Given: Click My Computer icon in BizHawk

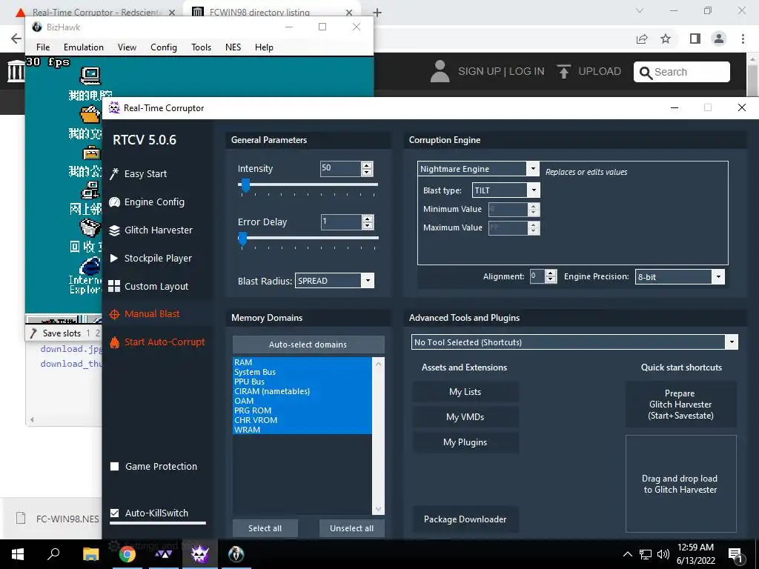Looking at the screenshot, I should (x=90, y=76).
